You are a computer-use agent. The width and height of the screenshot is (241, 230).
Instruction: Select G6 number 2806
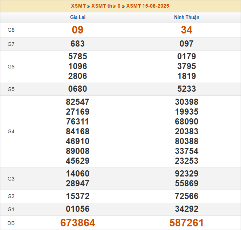tap(78, 76)
